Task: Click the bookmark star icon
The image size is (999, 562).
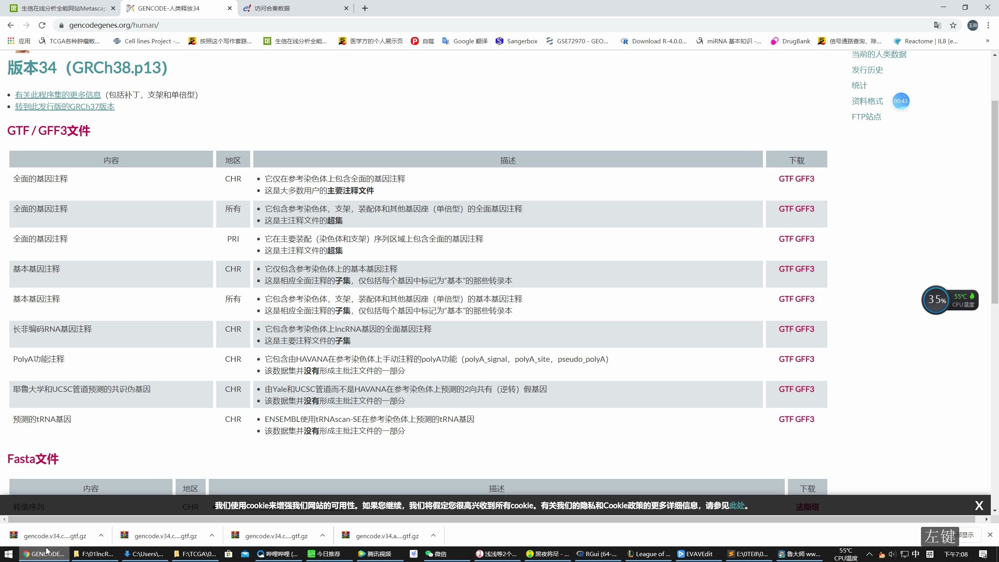Action: 953,25
